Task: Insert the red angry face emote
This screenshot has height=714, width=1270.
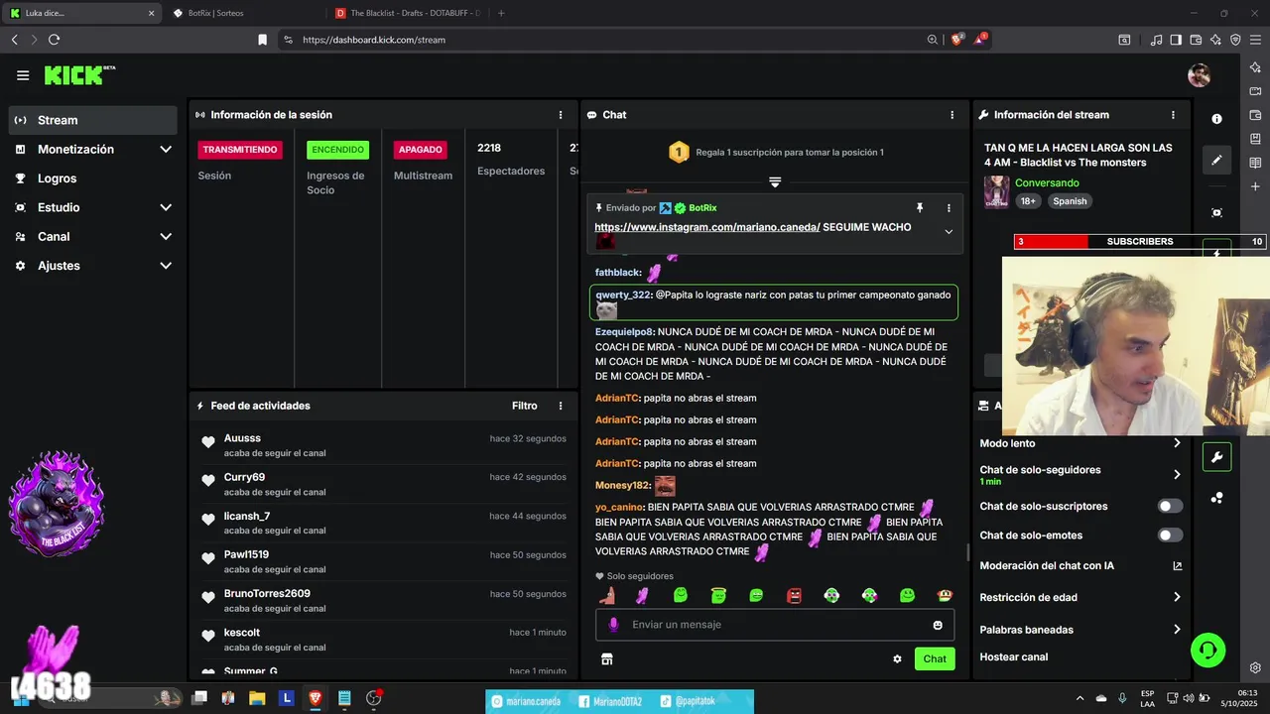Action: 794,596
